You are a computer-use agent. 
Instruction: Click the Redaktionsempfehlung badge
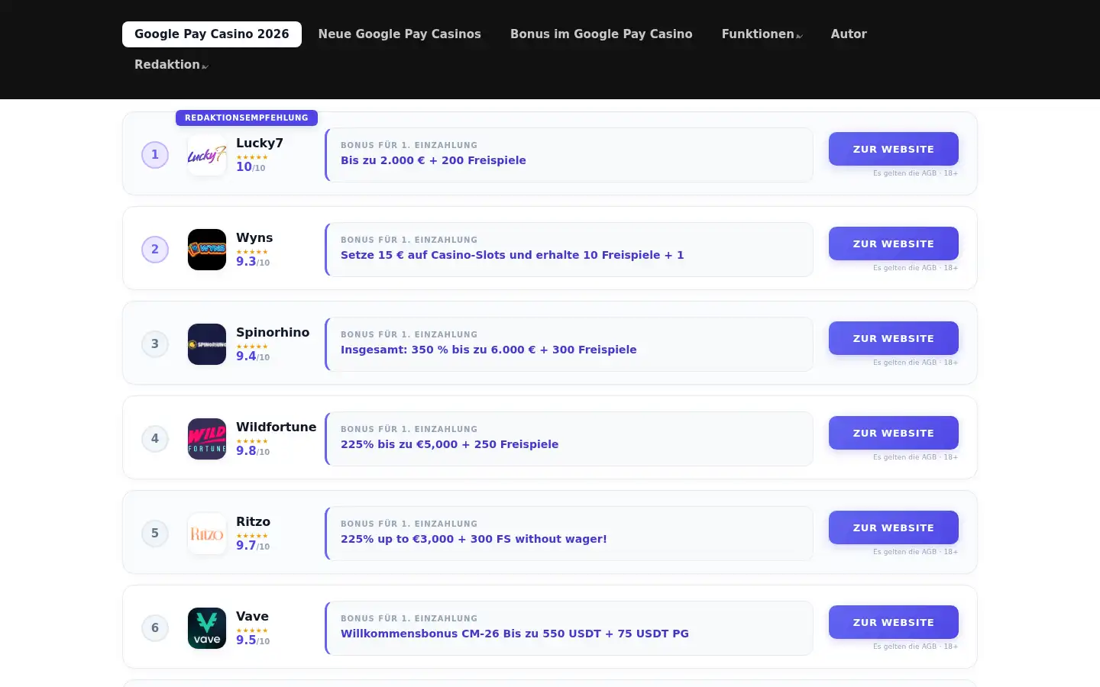(x=247, y=118)
